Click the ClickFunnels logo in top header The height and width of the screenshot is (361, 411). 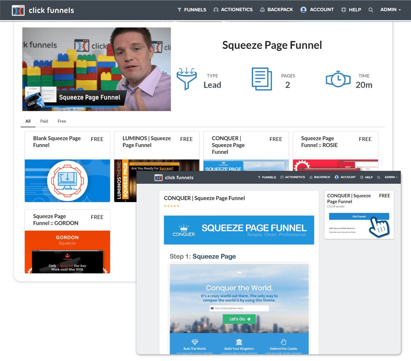coord(43,10)
